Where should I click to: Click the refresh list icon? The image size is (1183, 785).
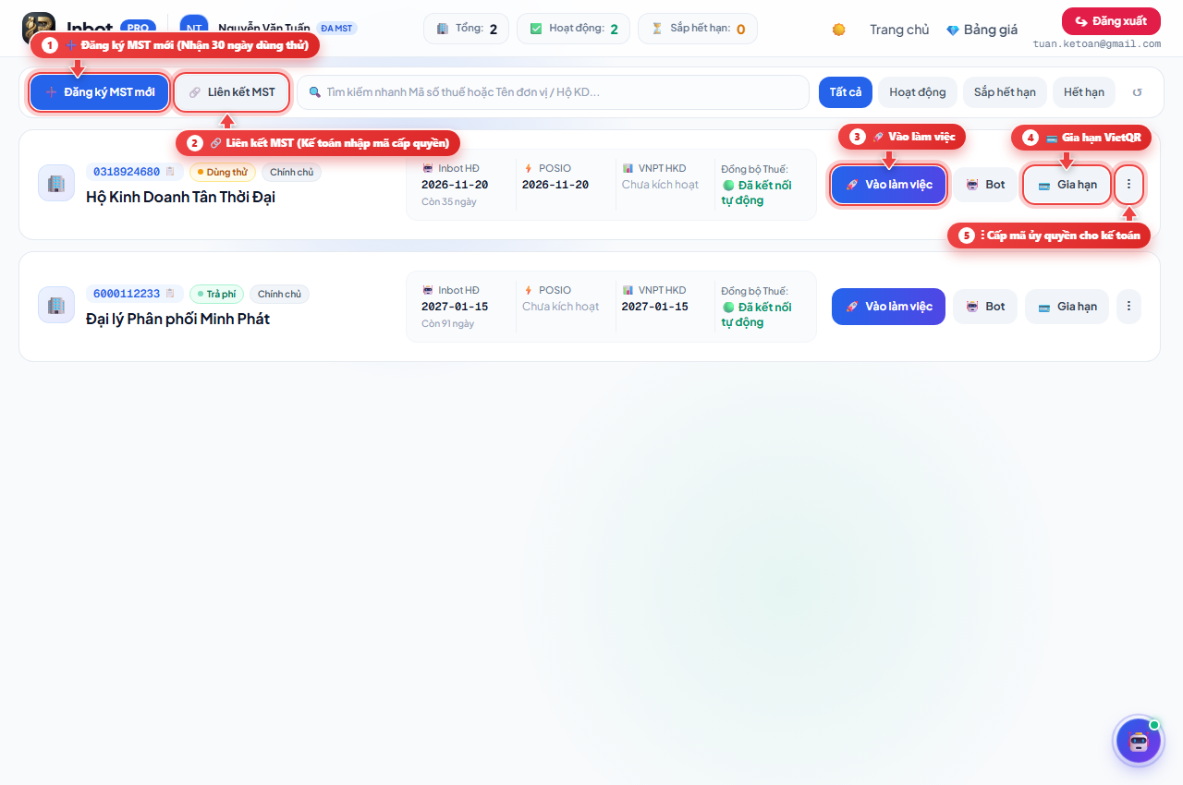[x=1138, y=92]
